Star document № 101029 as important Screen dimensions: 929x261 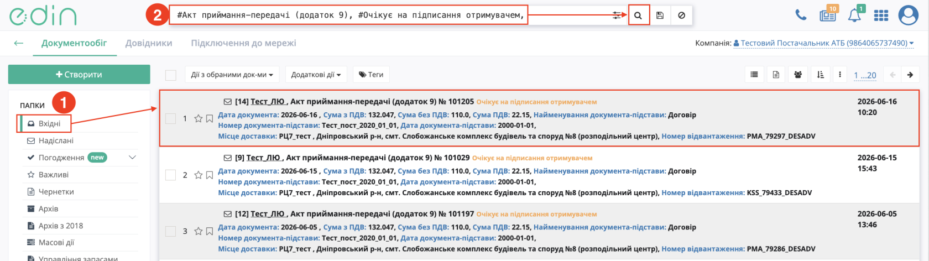point(199,175)
